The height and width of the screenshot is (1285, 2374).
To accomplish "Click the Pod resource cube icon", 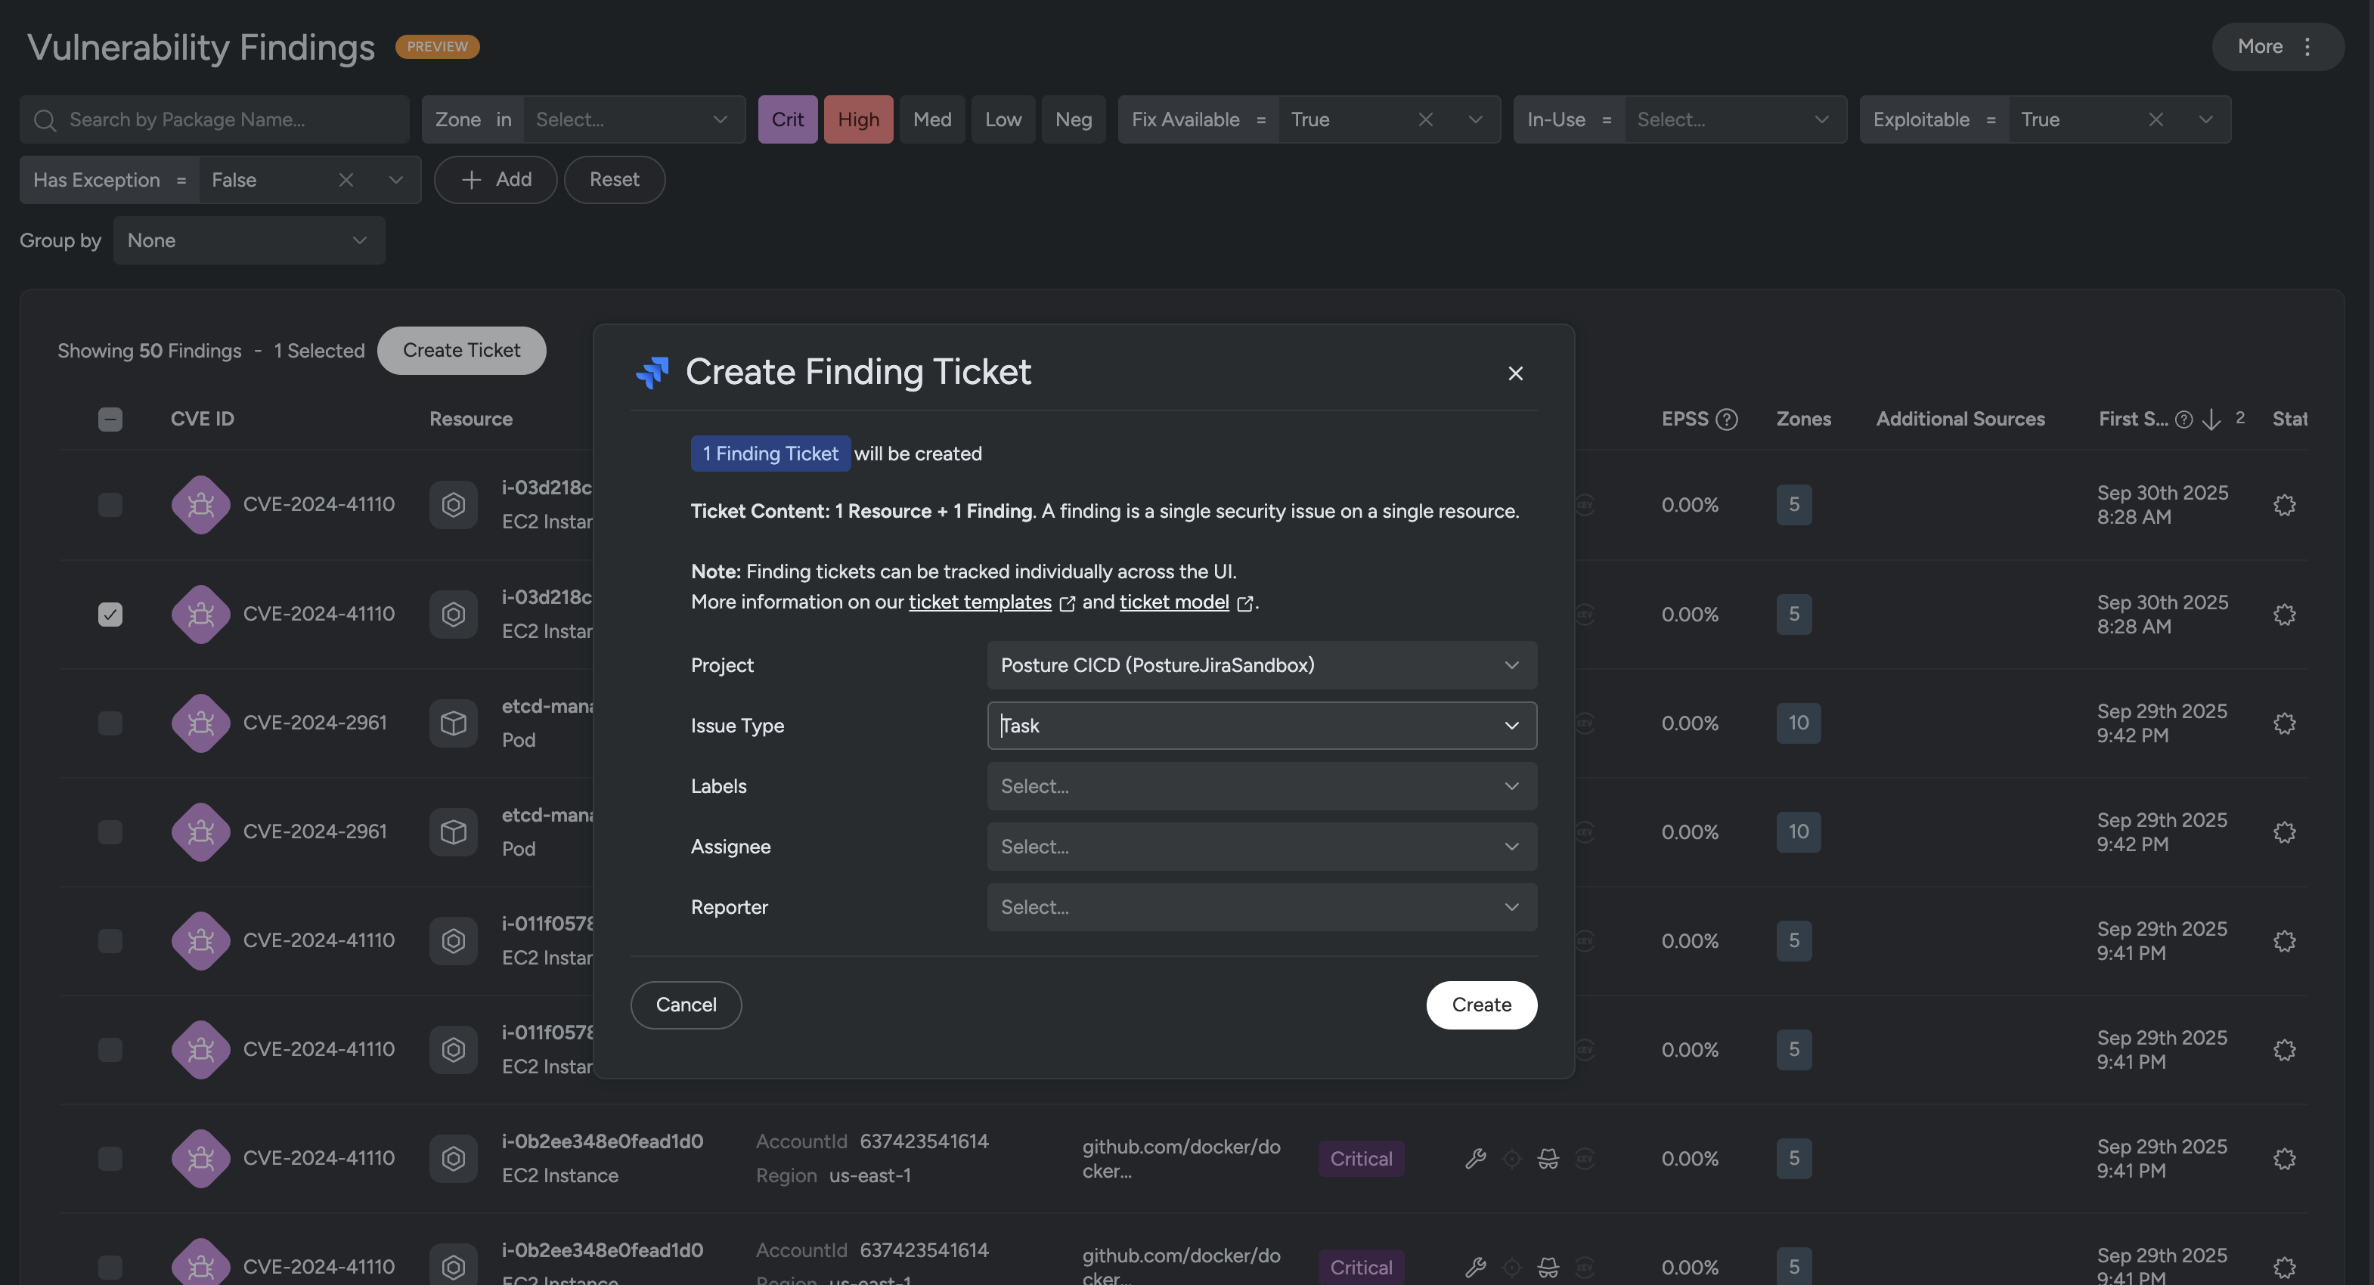I will point(453,724).
